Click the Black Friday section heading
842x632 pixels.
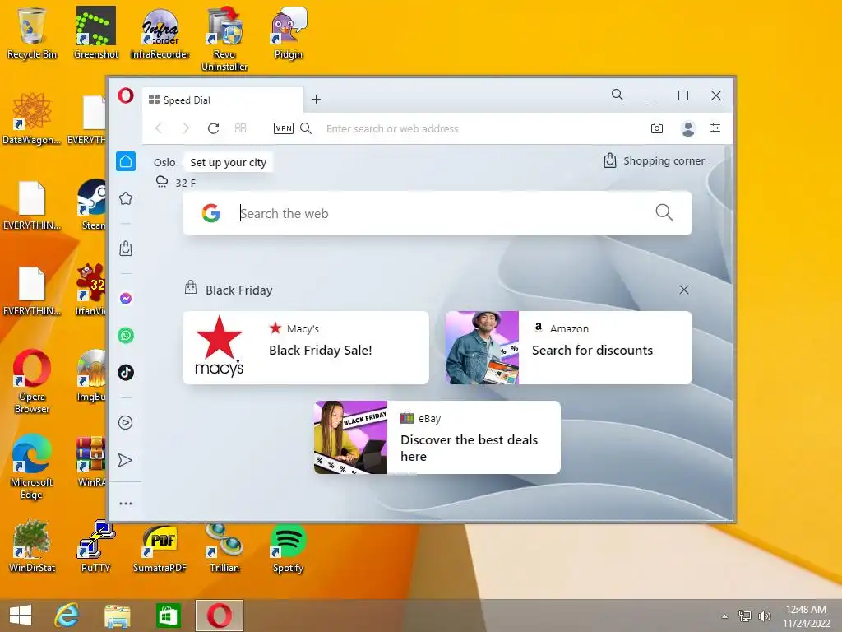(x=239, y=290)
